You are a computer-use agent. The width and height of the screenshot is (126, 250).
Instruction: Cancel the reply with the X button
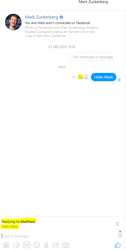[x=117, y=224]
